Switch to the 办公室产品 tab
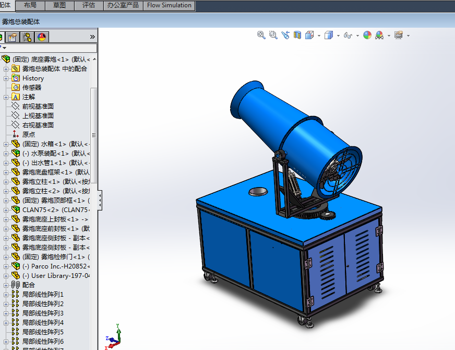Viewport: 455px width, 350px height. click(123, 5)
